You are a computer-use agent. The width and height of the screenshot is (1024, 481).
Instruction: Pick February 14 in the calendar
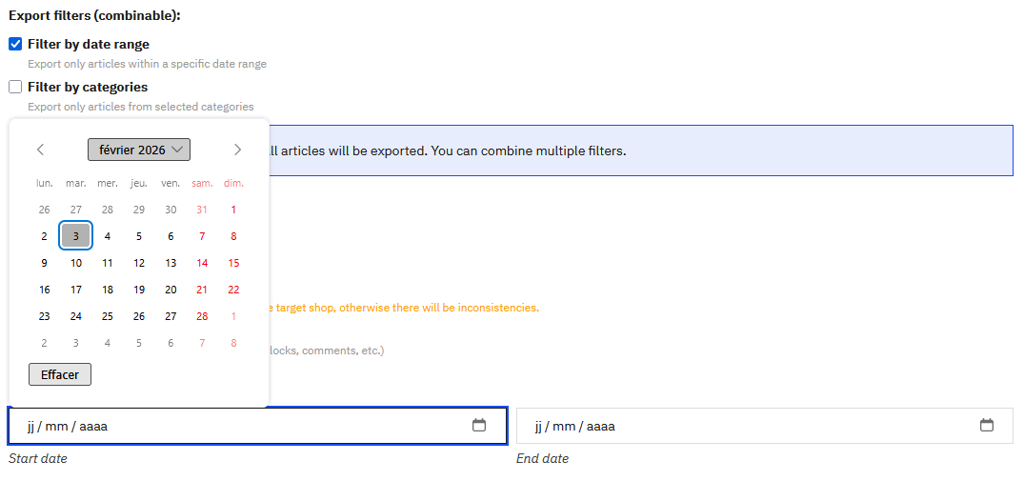pos(202,263)
